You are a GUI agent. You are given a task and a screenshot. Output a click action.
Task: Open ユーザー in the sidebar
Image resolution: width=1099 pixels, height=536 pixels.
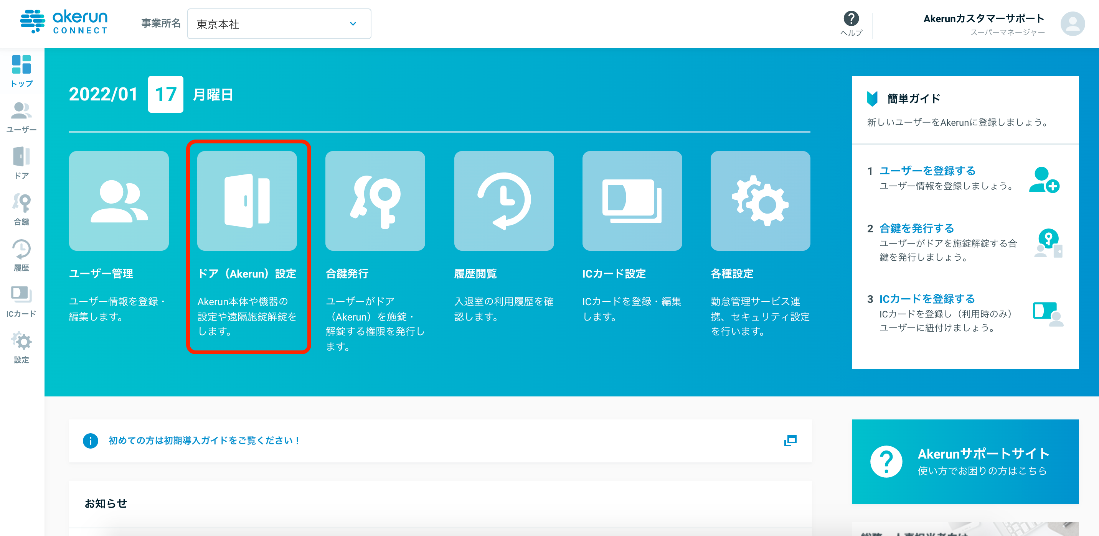[x=21, y=117]
